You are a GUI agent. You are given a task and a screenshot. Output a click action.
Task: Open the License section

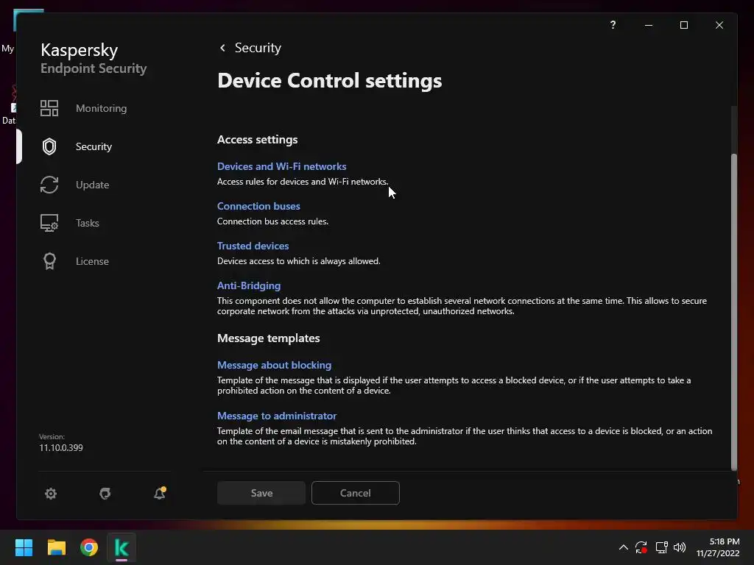92,261
